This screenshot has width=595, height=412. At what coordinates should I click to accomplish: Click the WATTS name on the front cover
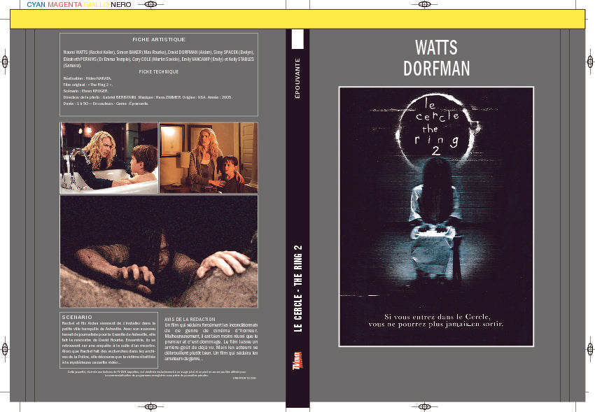pyautogui.click(x=436, y=48)
